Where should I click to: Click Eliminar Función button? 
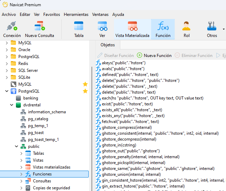tap(193, 55)
